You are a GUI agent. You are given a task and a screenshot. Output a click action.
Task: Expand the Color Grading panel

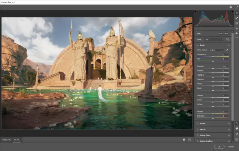198,141
